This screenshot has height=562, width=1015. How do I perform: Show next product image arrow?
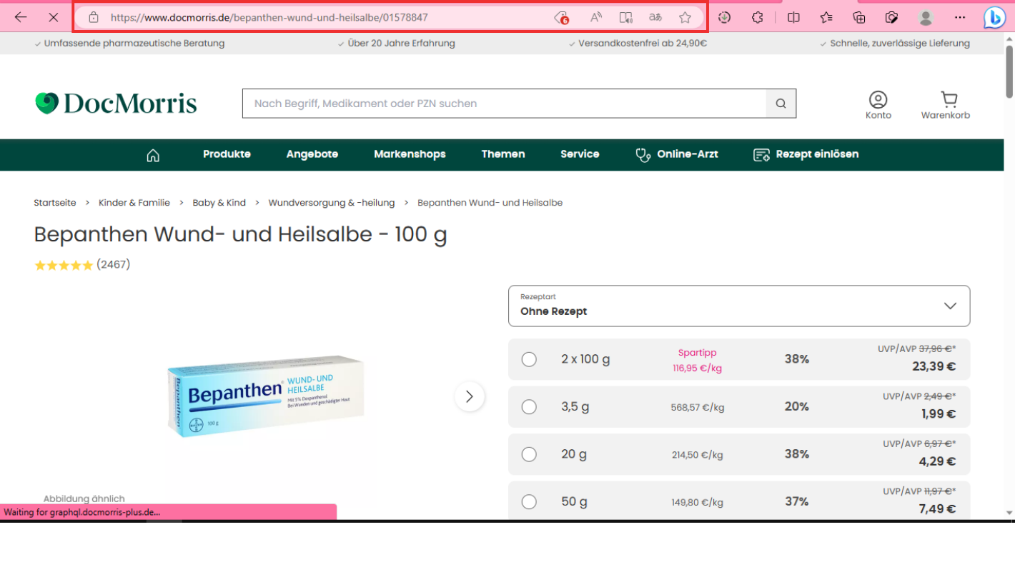[x=470, y=396]
